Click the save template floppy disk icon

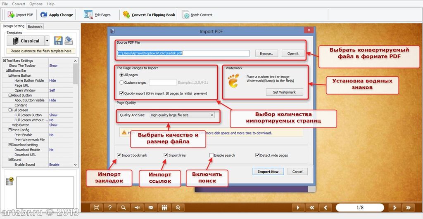point(58,41)
